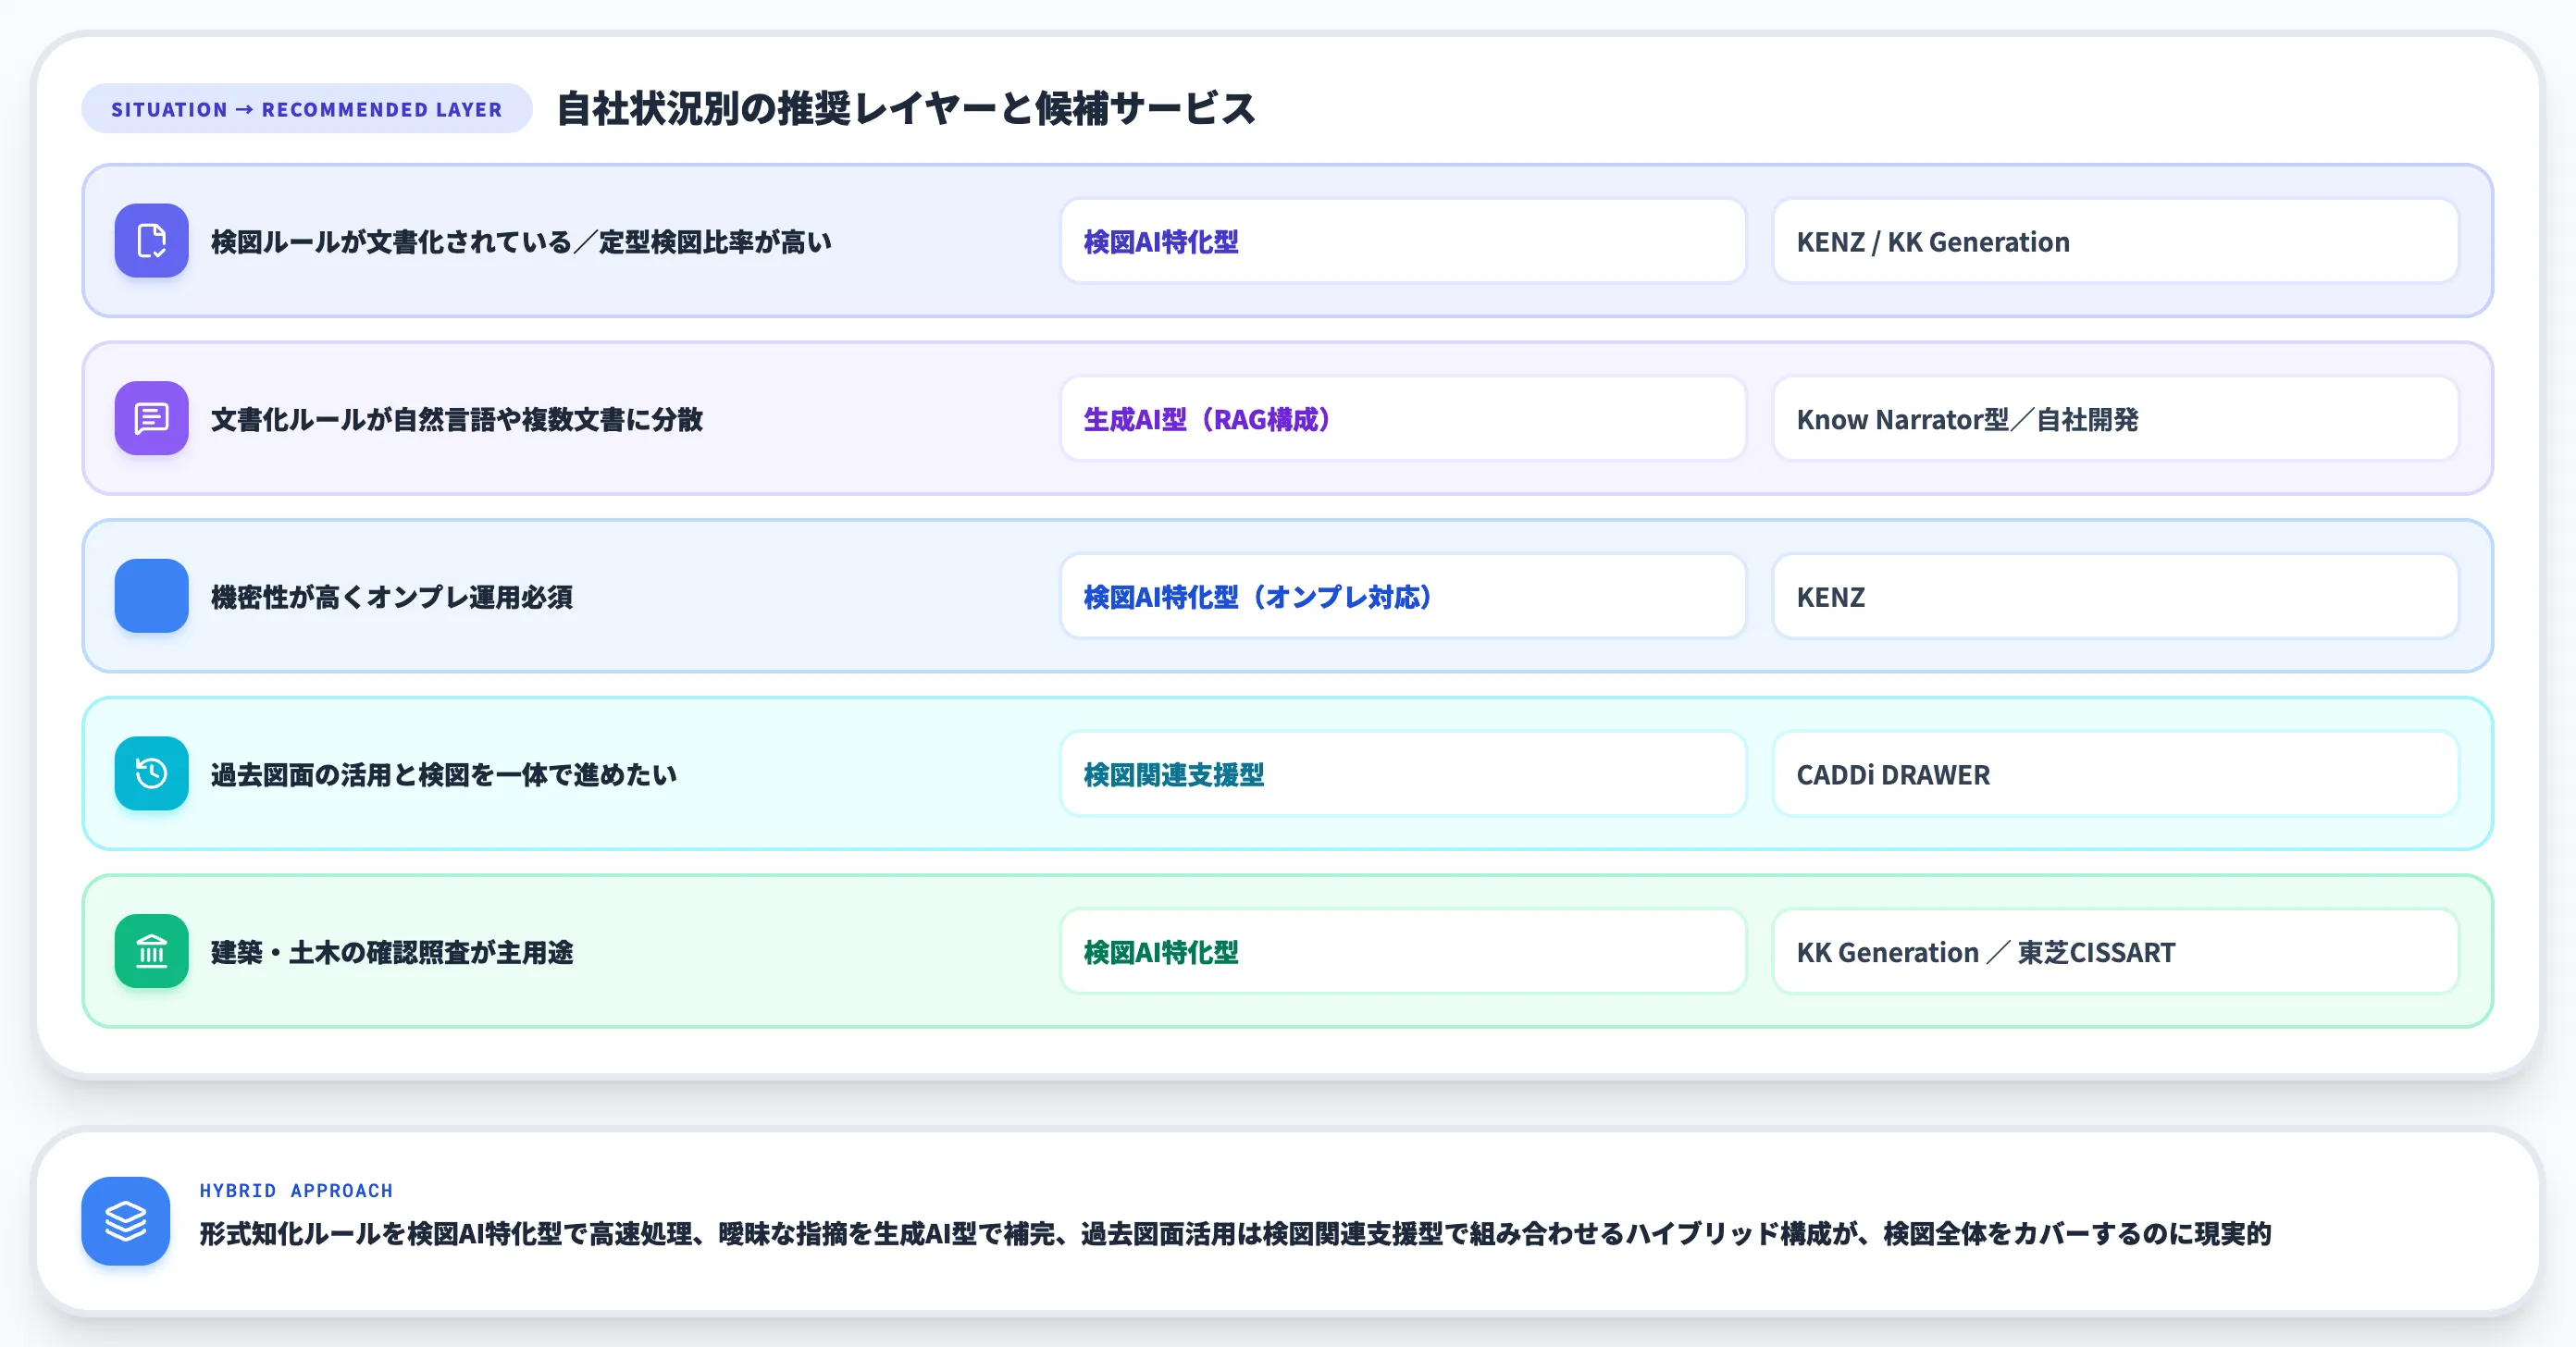Click the text 建築・土木の確認照査が主用途
The height and width of the screenshot is (1347, 2576).
tap(392, 952)
